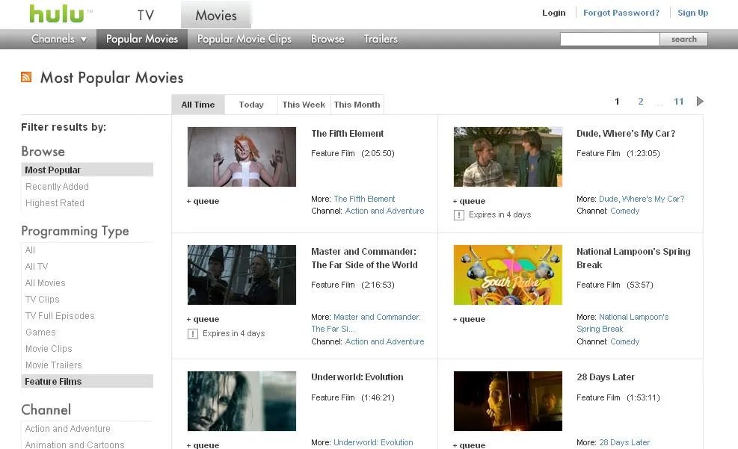738x449 pixels.
Task: Subscribe via the orange RSS feed icon
Action: click(x=26, y=77)
